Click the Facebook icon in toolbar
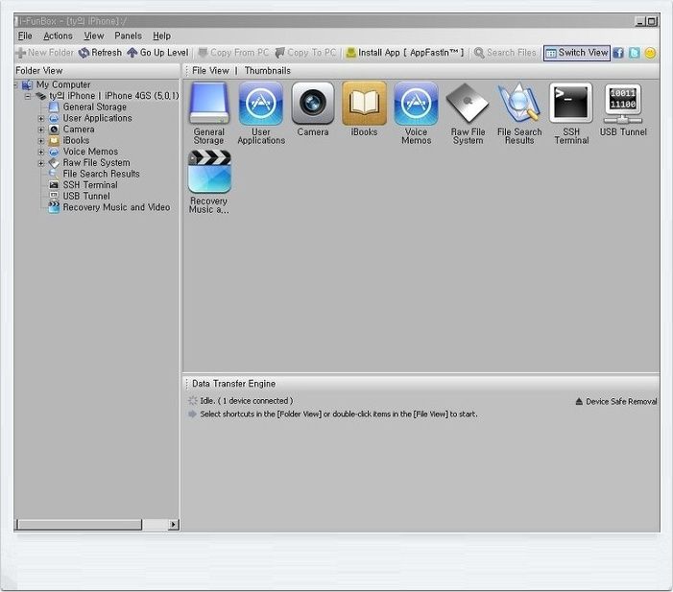 (618, 53)
